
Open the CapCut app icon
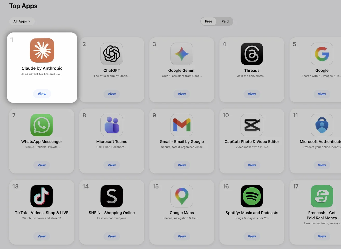click(252, 125)
